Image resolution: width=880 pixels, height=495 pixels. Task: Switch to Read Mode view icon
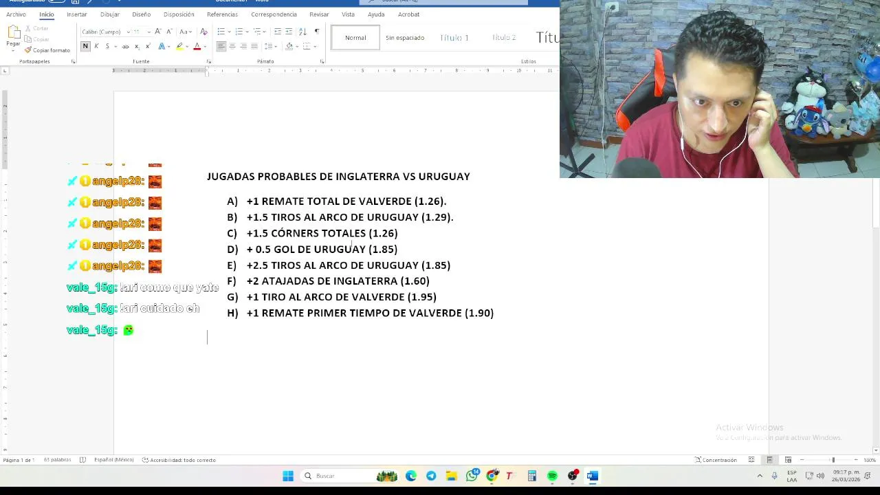click(751, 460)
